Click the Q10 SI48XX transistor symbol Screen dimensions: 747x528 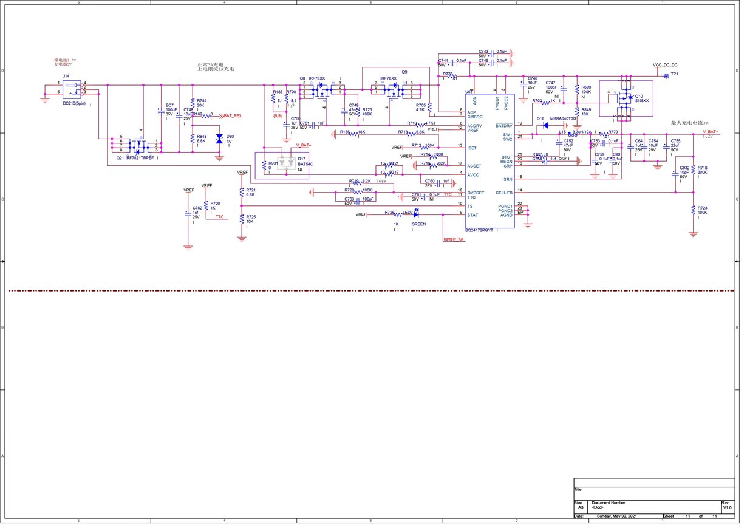point(626,99)
